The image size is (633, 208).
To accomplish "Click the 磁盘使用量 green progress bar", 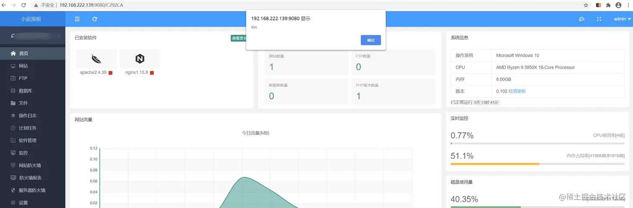I will [486, 207].
